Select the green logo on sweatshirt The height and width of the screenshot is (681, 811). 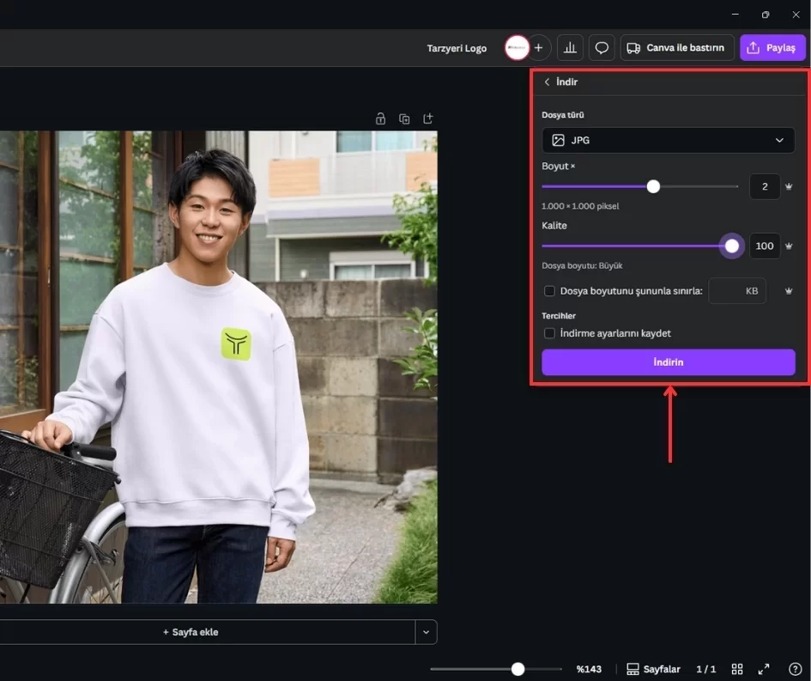[x=236, y=344]
